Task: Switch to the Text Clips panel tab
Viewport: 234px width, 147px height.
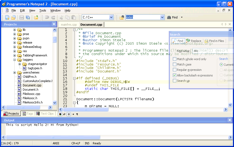Action: point(45,114)
